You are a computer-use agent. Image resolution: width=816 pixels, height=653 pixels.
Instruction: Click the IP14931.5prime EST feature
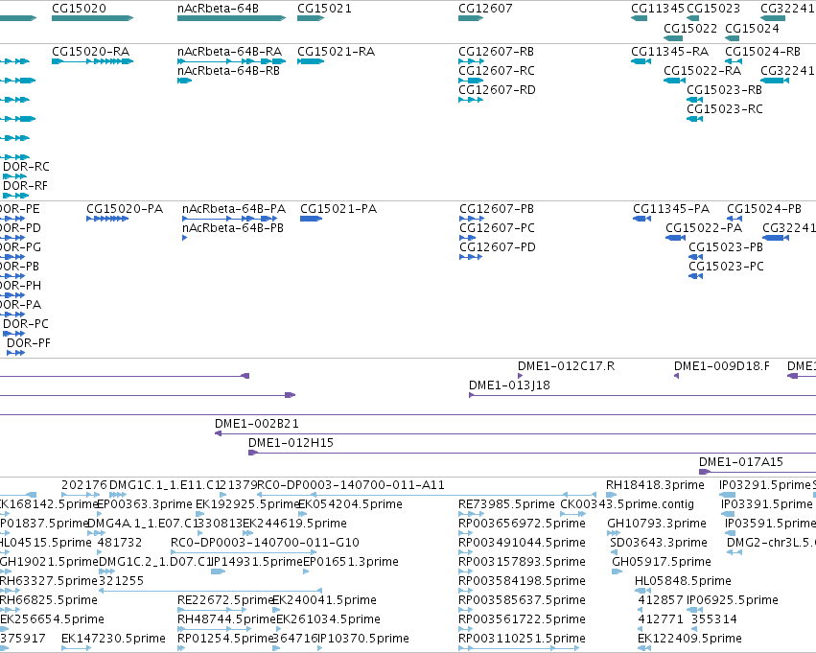tap(218, 571)
